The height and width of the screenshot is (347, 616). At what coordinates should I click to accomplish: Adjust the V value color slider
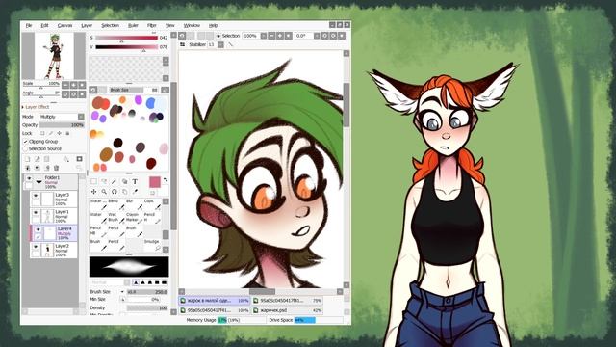pos(126,47)
